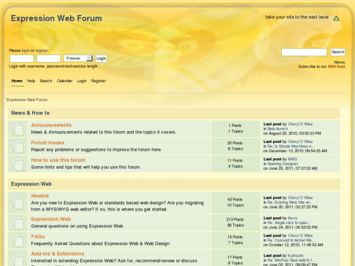The height and width of the screenshot is (266, 355).
Task: Click the Announcements board folder icon
Action: click(x=18, y=129)
